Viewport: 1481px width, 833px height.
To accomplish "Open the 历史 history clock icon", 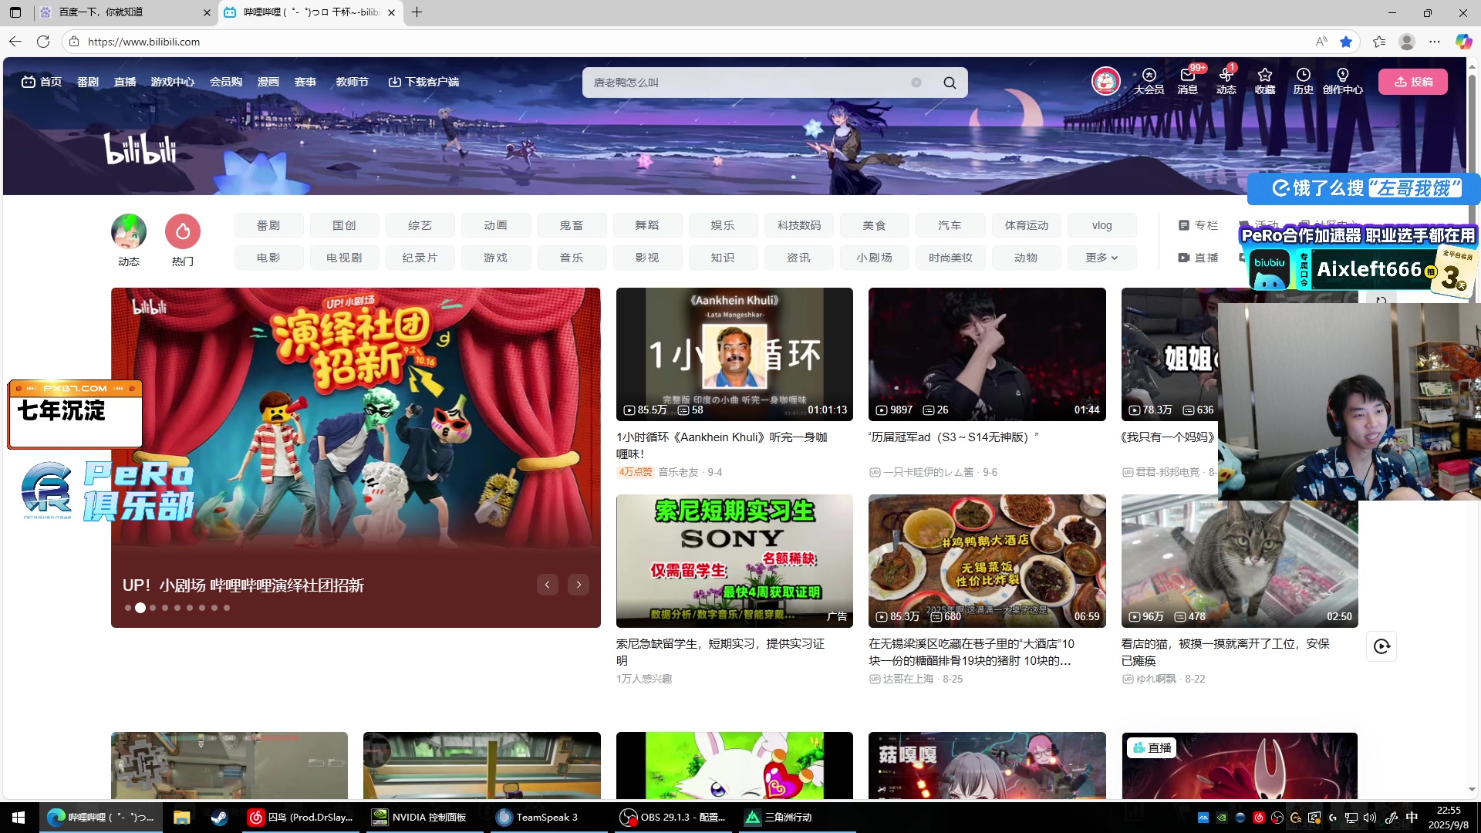I will click(x=1304, y=80).
